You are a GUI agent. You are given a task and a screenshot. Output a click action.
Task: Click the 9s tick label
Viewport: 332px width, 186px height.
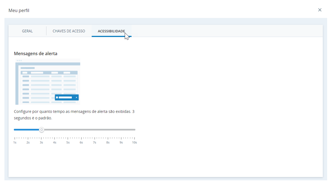point(121,142)
